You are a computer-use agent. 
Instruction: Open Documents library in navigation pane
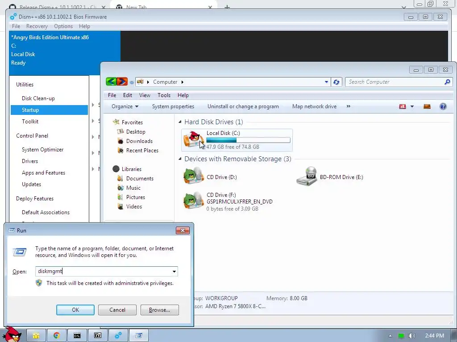(x=136, y=179)
